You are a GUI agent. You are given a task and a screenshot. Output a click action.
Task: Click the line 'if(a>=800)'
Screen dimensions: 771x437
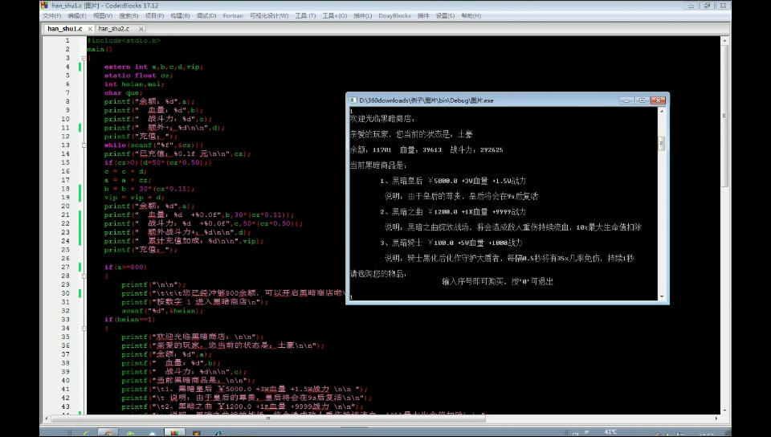(125, 268)
